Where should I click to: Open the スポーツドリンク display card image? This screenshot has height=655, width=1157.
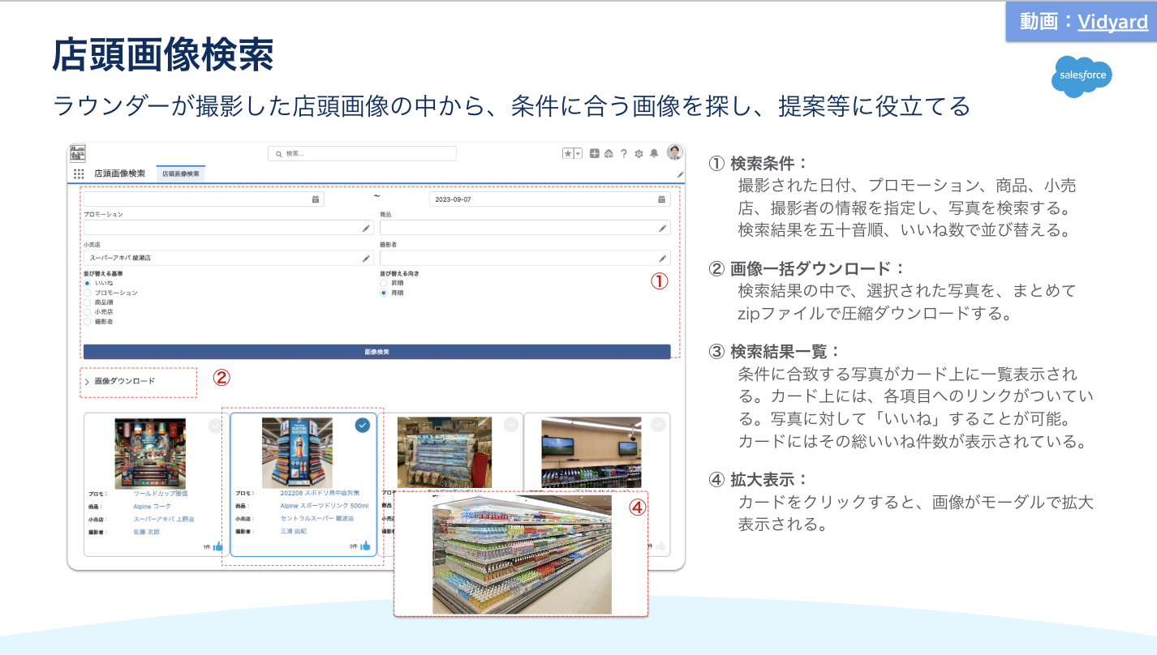pyautogui.click(x=297, y=452)
